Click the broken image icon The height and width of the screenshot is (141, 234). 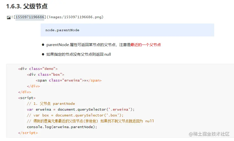(x=9, y=17)
